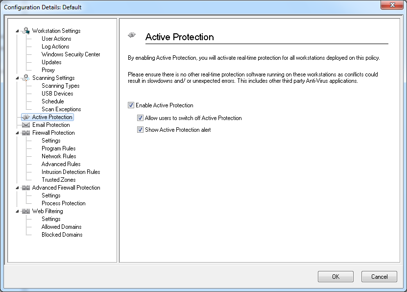Click the Firewall Protection brick wall icon
The height and width of the screenshot is (292, 407).
tap(26, 133)
